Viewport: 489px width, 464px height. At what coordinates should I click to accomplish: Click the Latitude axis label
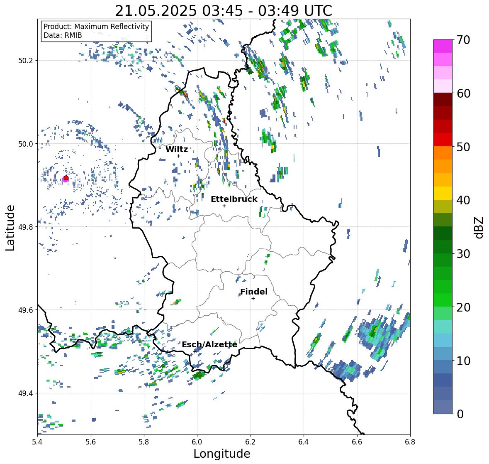10,228
